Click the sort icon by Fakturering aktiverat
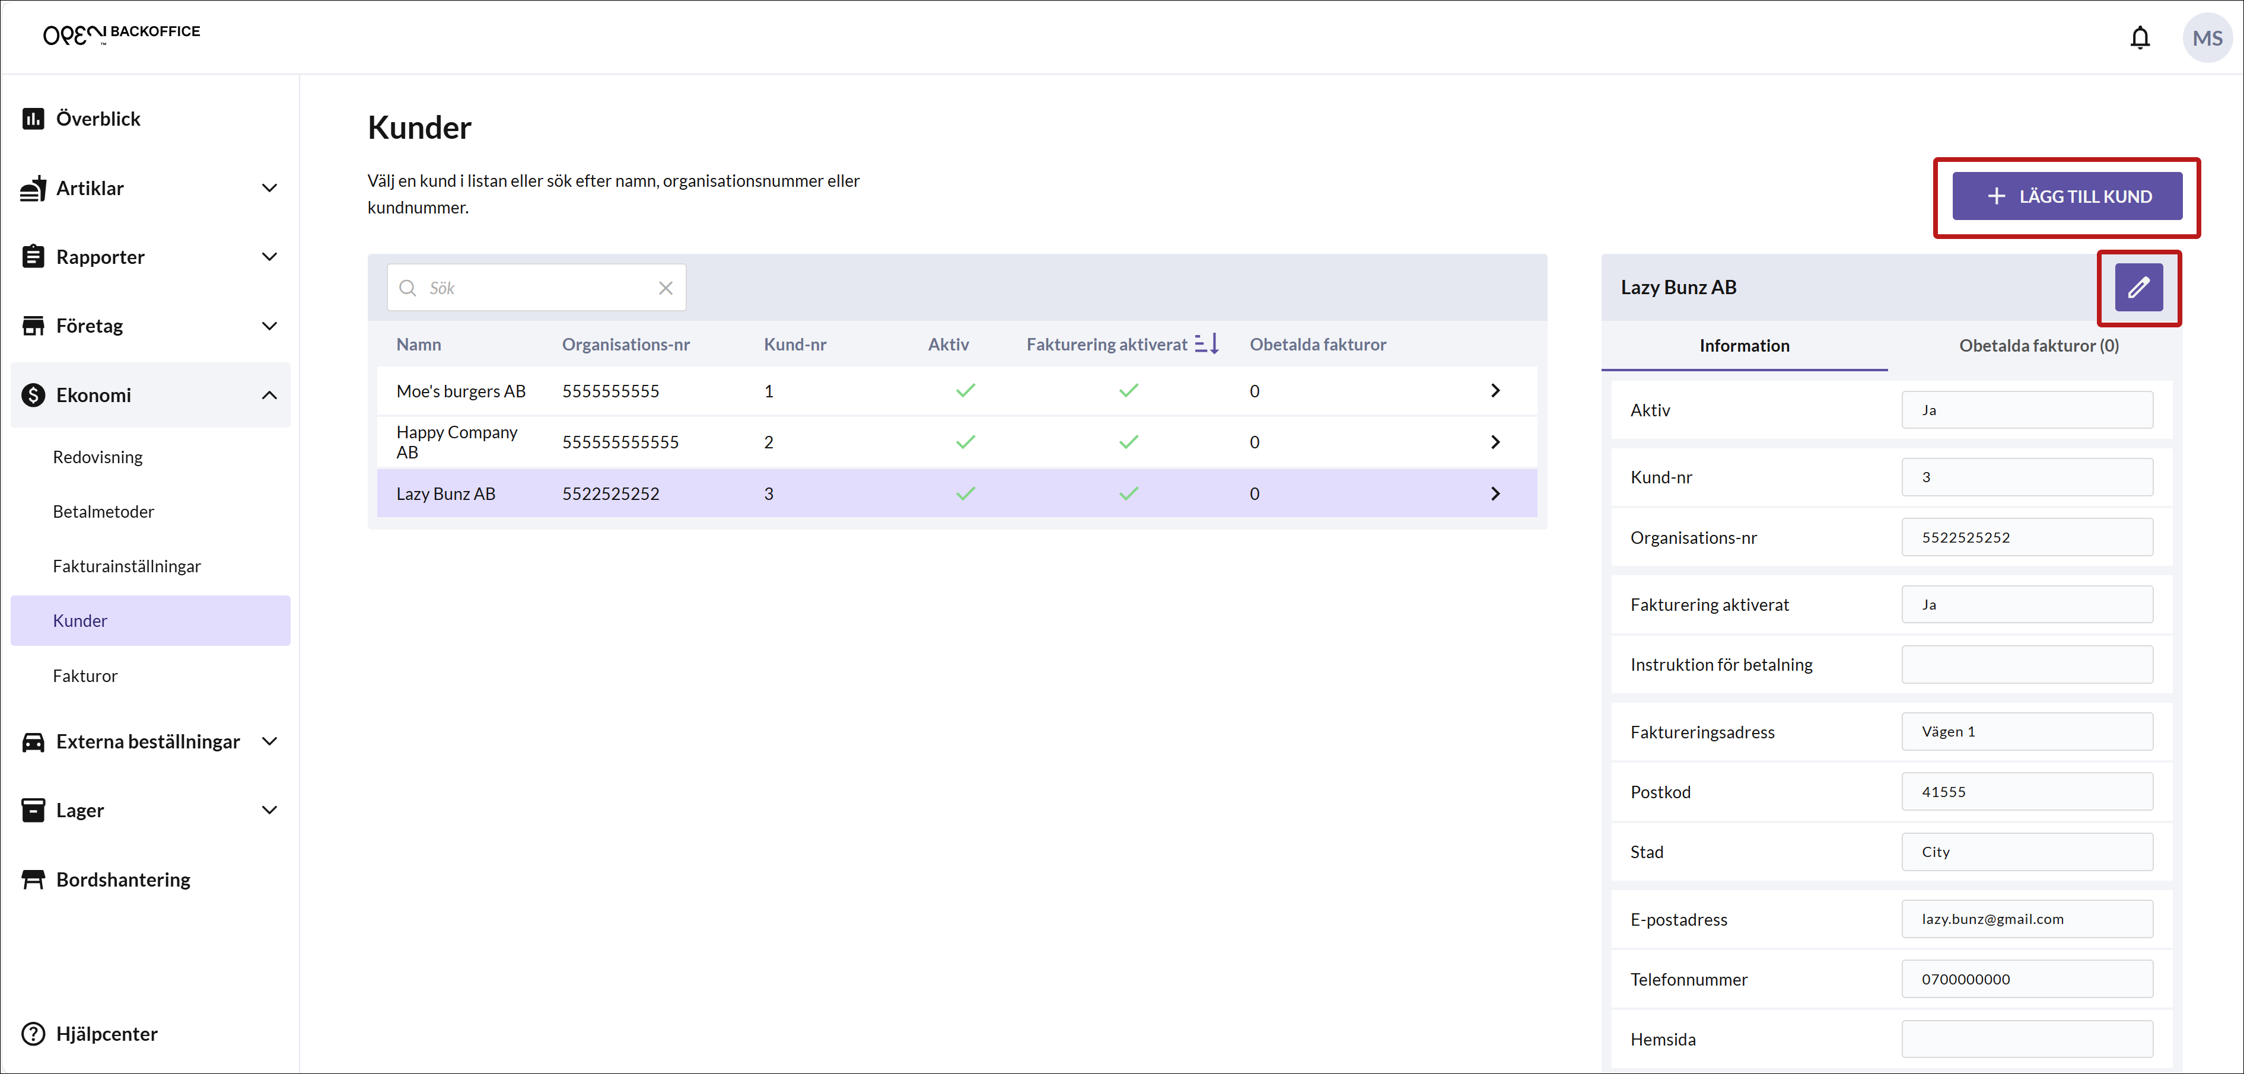 pos(1207,344)
